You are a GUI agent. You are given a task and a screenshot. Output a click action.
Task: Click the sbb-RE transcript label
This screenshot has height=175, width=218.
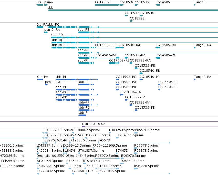tap(84, 30)
